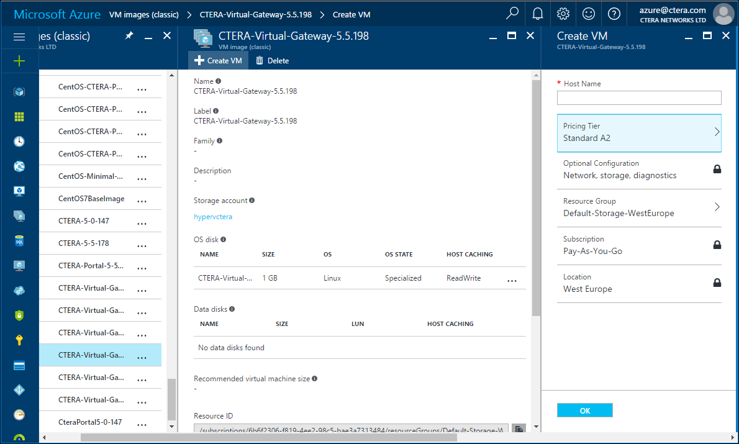Screen dimensions: 739x444
Task: Open the Recent clock icon in sidebar
Action: click(19, 142)
